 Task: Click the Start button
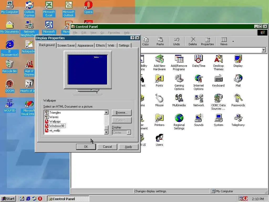(8, 199)
